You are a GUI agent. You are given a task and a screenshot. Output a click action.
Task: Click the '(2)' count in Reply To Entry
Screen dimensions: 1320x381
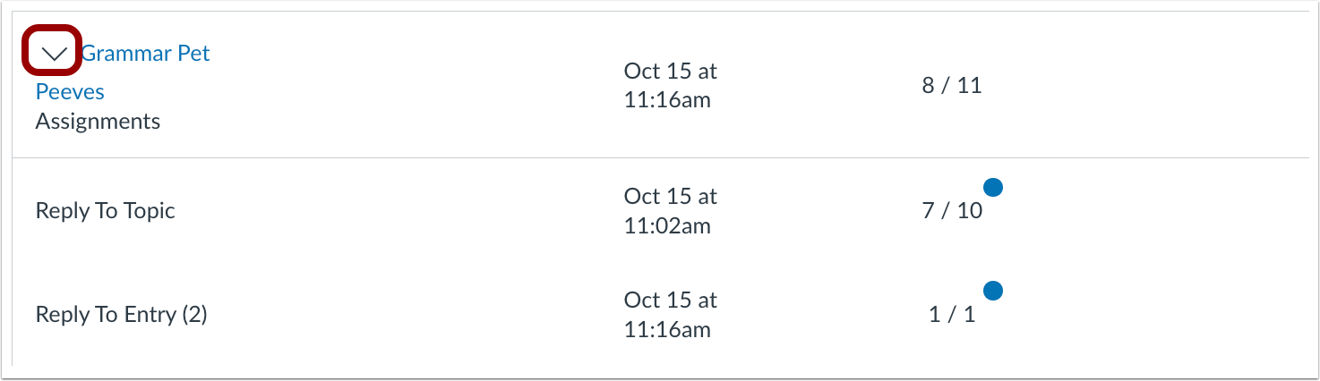pos(194,315)
